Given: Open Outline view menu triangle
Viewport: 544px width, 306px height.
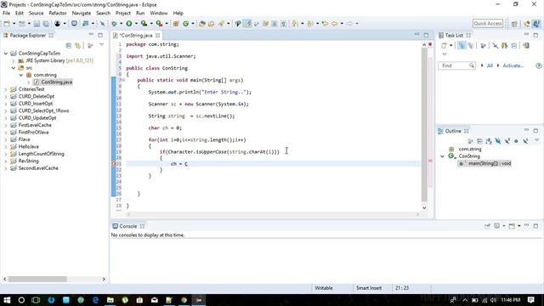Looking at the screenshot, I should pos(536,140).
